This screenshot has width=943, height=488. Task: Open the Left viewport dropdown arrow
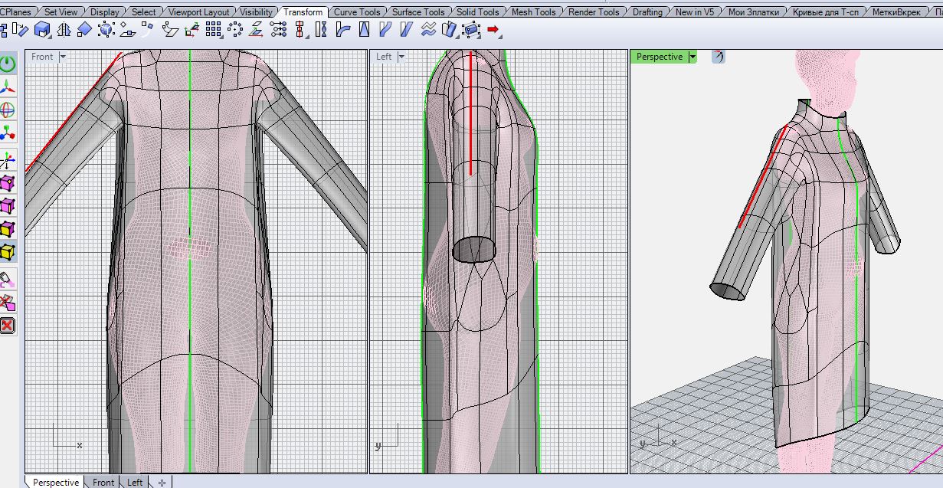(x=403, y=57)
